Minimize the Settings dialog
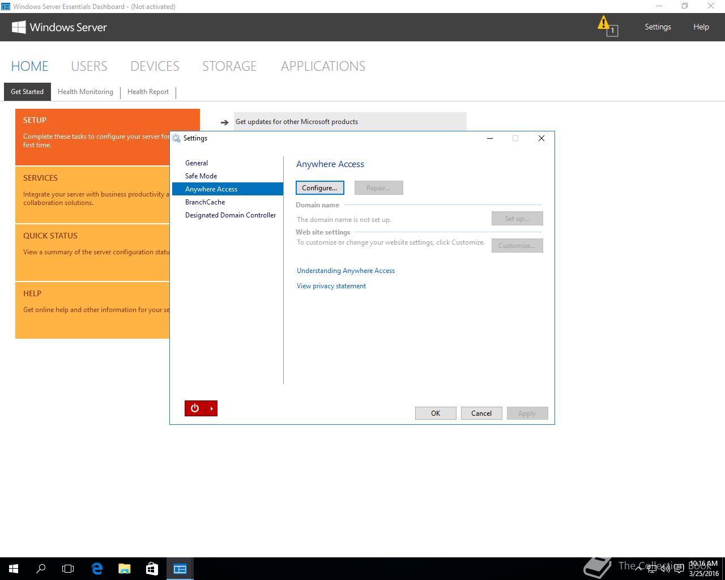The width and height of the screenshot is (725, 580). (490, 138)
